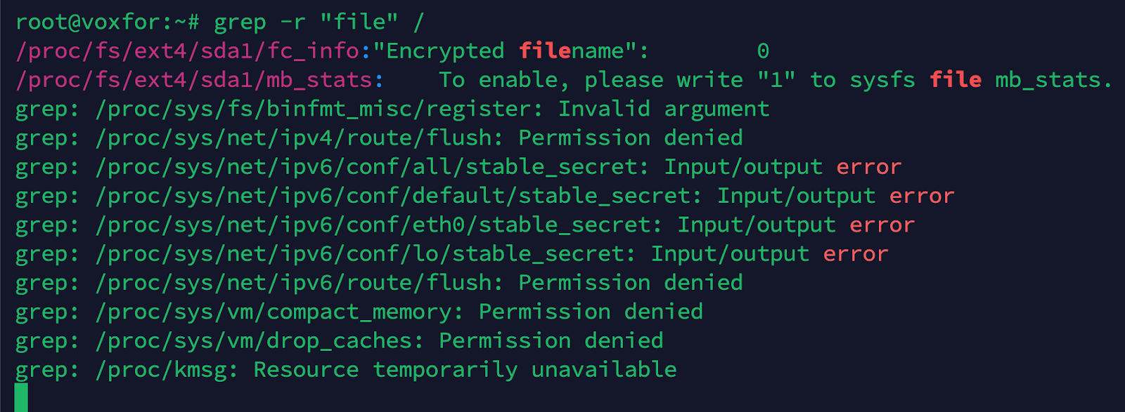Click the green terminal cursor block
The image size is (1125, 412).
tap(21, 397)
